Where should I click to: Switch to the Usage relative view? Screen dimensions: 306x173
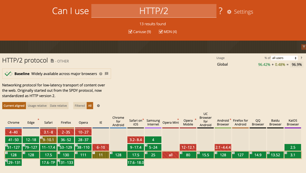point(37,105)
